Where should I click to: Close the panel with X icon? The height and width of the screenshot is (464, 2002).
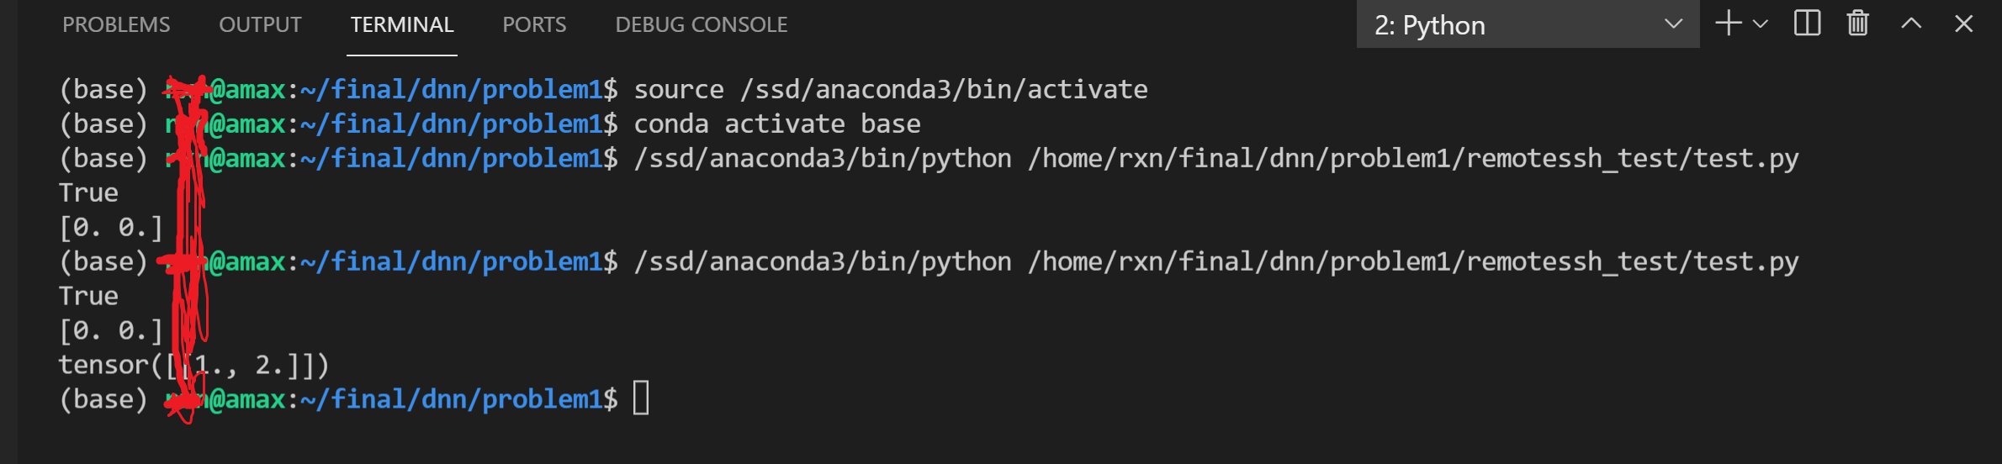[1963, 24]
